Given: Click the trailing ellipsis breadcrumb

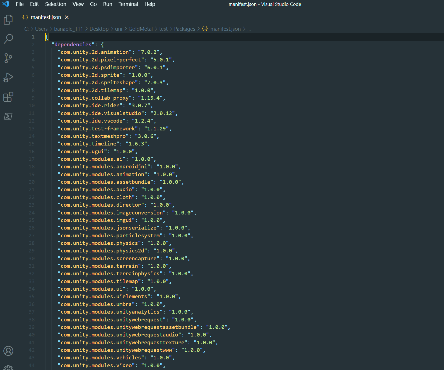Looking at the screenshot, I should tap(249, 29).
